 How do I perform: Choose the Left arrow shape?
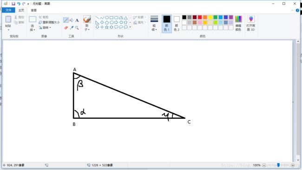point(121,22)
